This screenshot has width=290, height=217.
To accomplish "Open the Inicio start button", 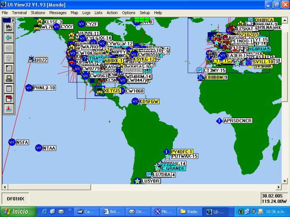I will tap(18, 212).
